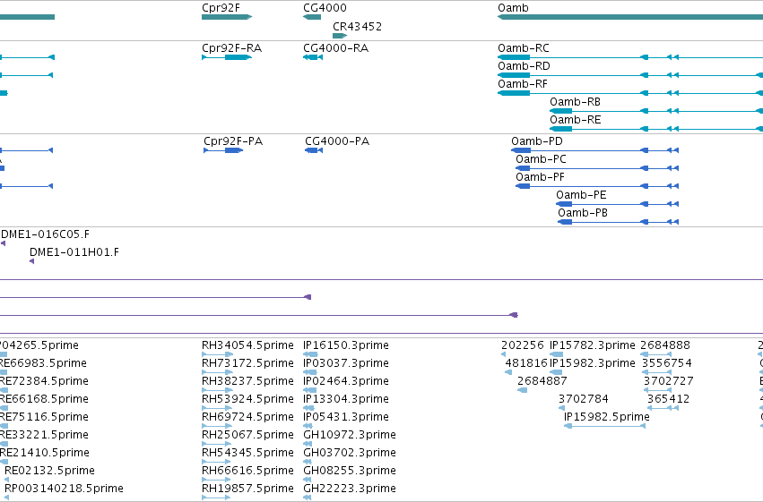This screenshot has height=502, width=763.
Task: Click EST RE66168.5prime
Action: click(x=44, y=399)
